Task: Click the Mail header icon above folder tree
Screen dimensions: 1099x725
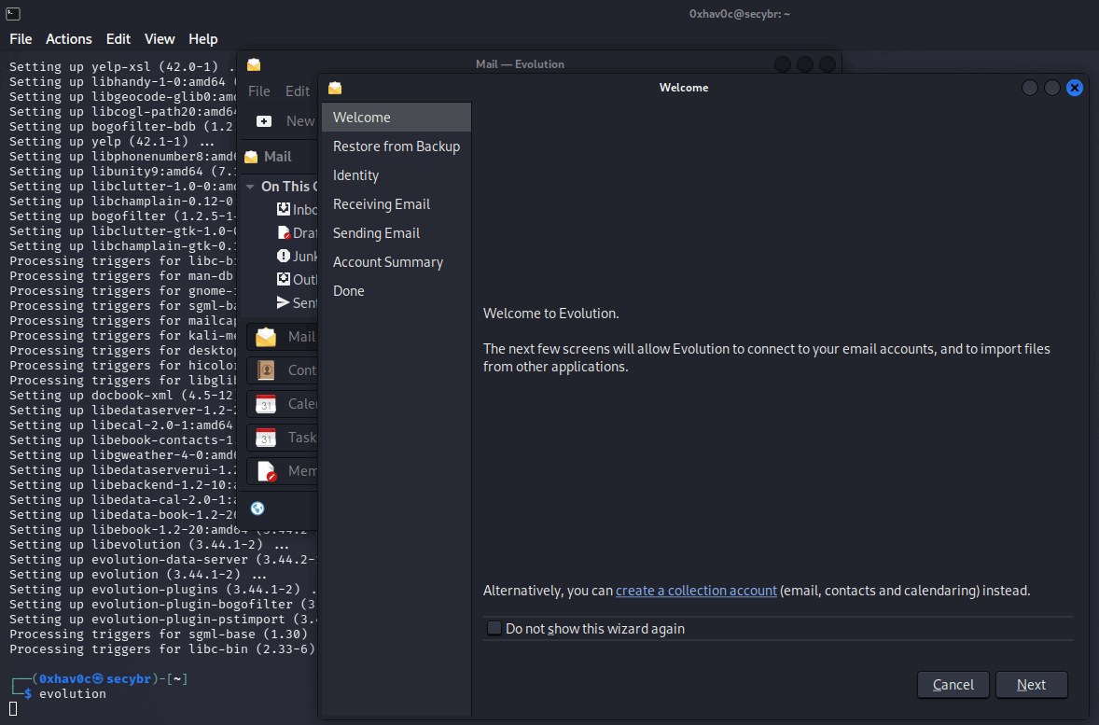Action: click(251, 157)
